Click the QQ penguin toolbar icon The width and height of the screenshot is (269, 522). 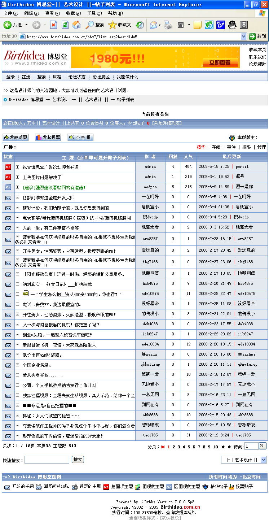[x=233, y=25]
